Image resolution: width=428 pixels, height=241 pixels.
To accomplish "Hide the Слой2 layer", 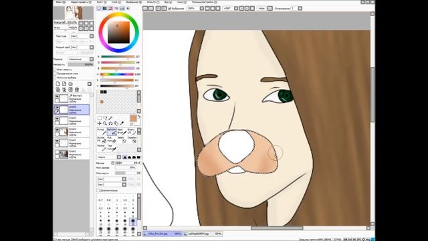I will coord(57,141).
